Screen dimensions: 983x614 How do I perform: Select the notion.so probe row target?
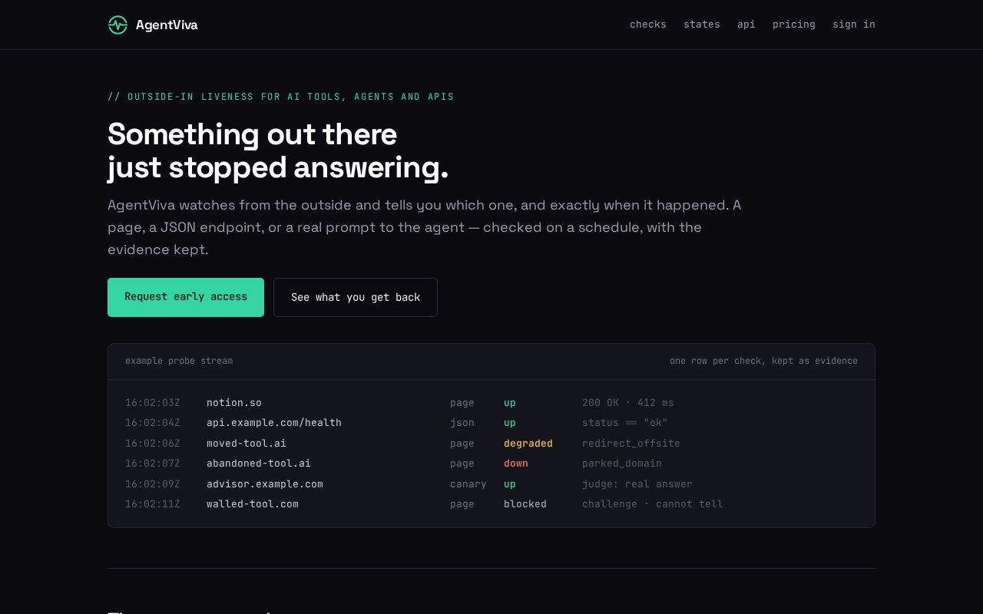point(234,403)
